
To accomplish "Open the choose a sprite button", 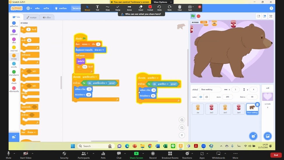I will point(253,136).
